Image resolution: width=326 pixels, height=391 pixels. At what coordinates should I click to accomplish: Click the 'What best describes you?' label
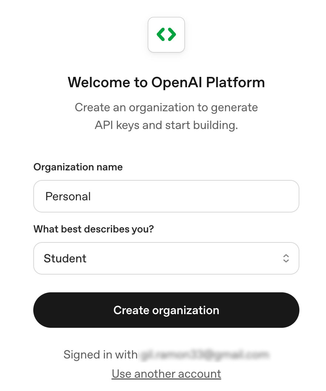[x=94, y=229]
